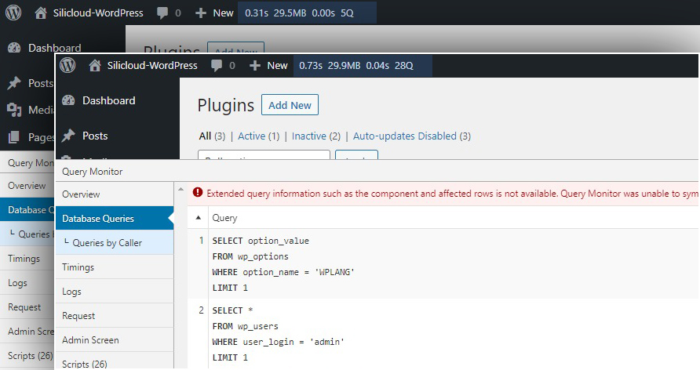Image resolution: width=700 pixels, height=370 pixels.
Task: Select Overview panel in background Query Monitor
Action: click(27, 186)
